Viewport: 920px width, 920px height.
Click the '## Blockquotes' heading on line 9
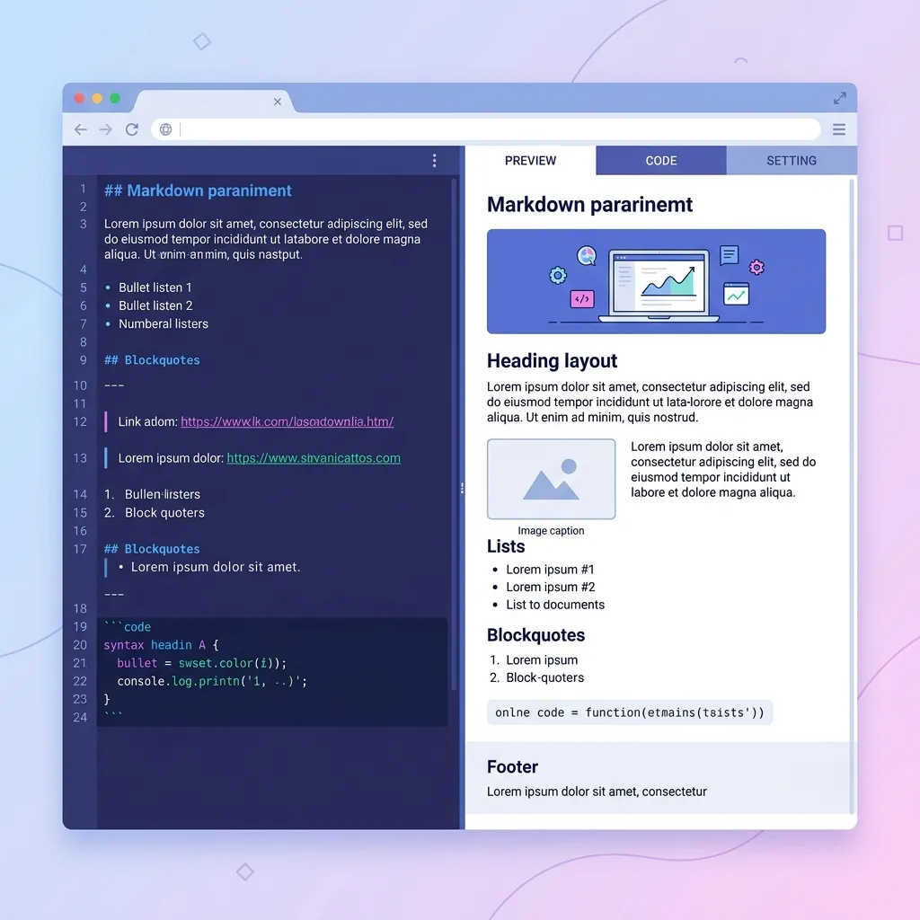pos(152,360)
